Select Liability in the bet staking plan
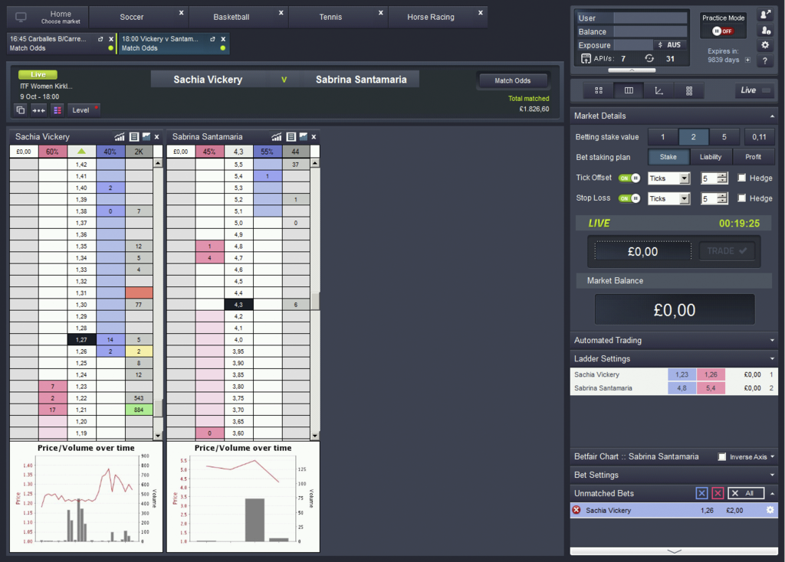 [x=711, y=157]
